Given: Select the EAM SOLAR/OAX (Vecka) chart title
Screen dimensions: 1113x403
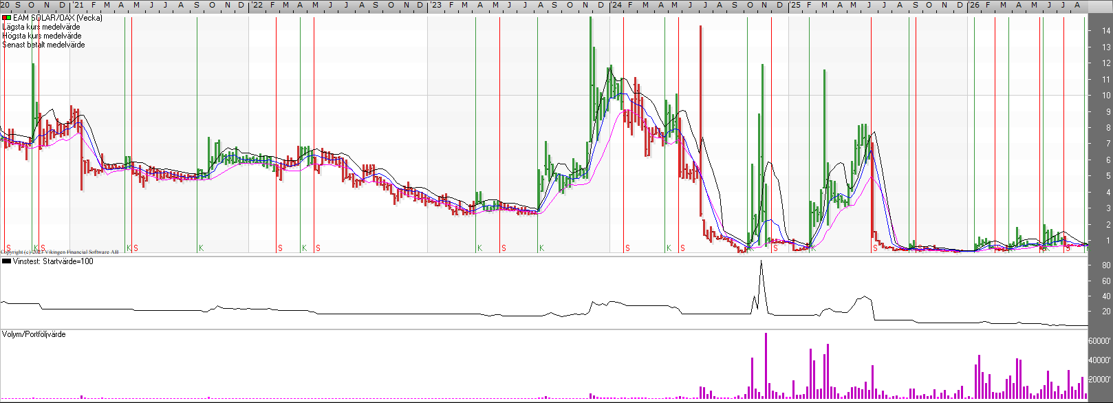Looking at the screenshot, I should (58, 18).
